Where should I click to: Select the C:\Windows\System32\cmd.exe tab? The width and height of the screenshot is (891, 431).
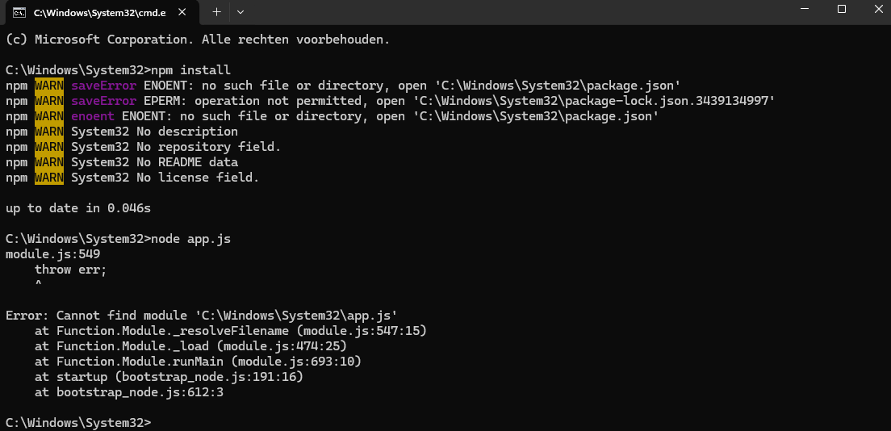(97, 12)
